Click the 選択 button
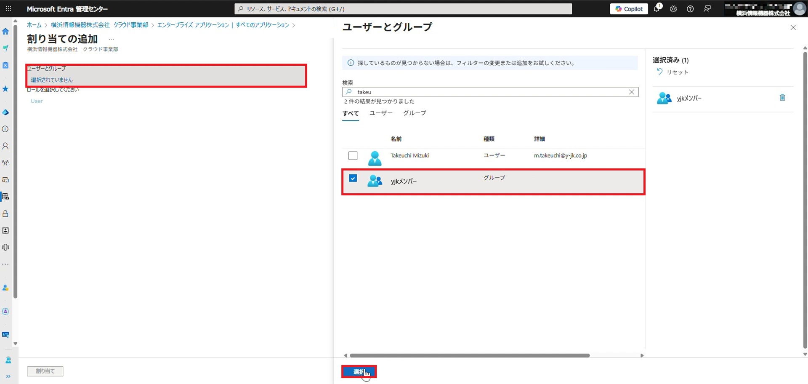Viewport: 808px width, 384px height. click(x=359, y=372)
